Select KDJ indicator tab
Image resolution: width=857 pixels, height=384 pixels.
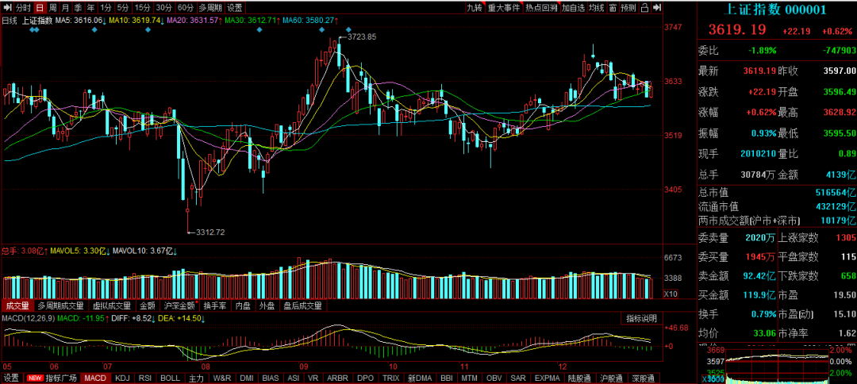pyautogui.click(x=124, y=378)
